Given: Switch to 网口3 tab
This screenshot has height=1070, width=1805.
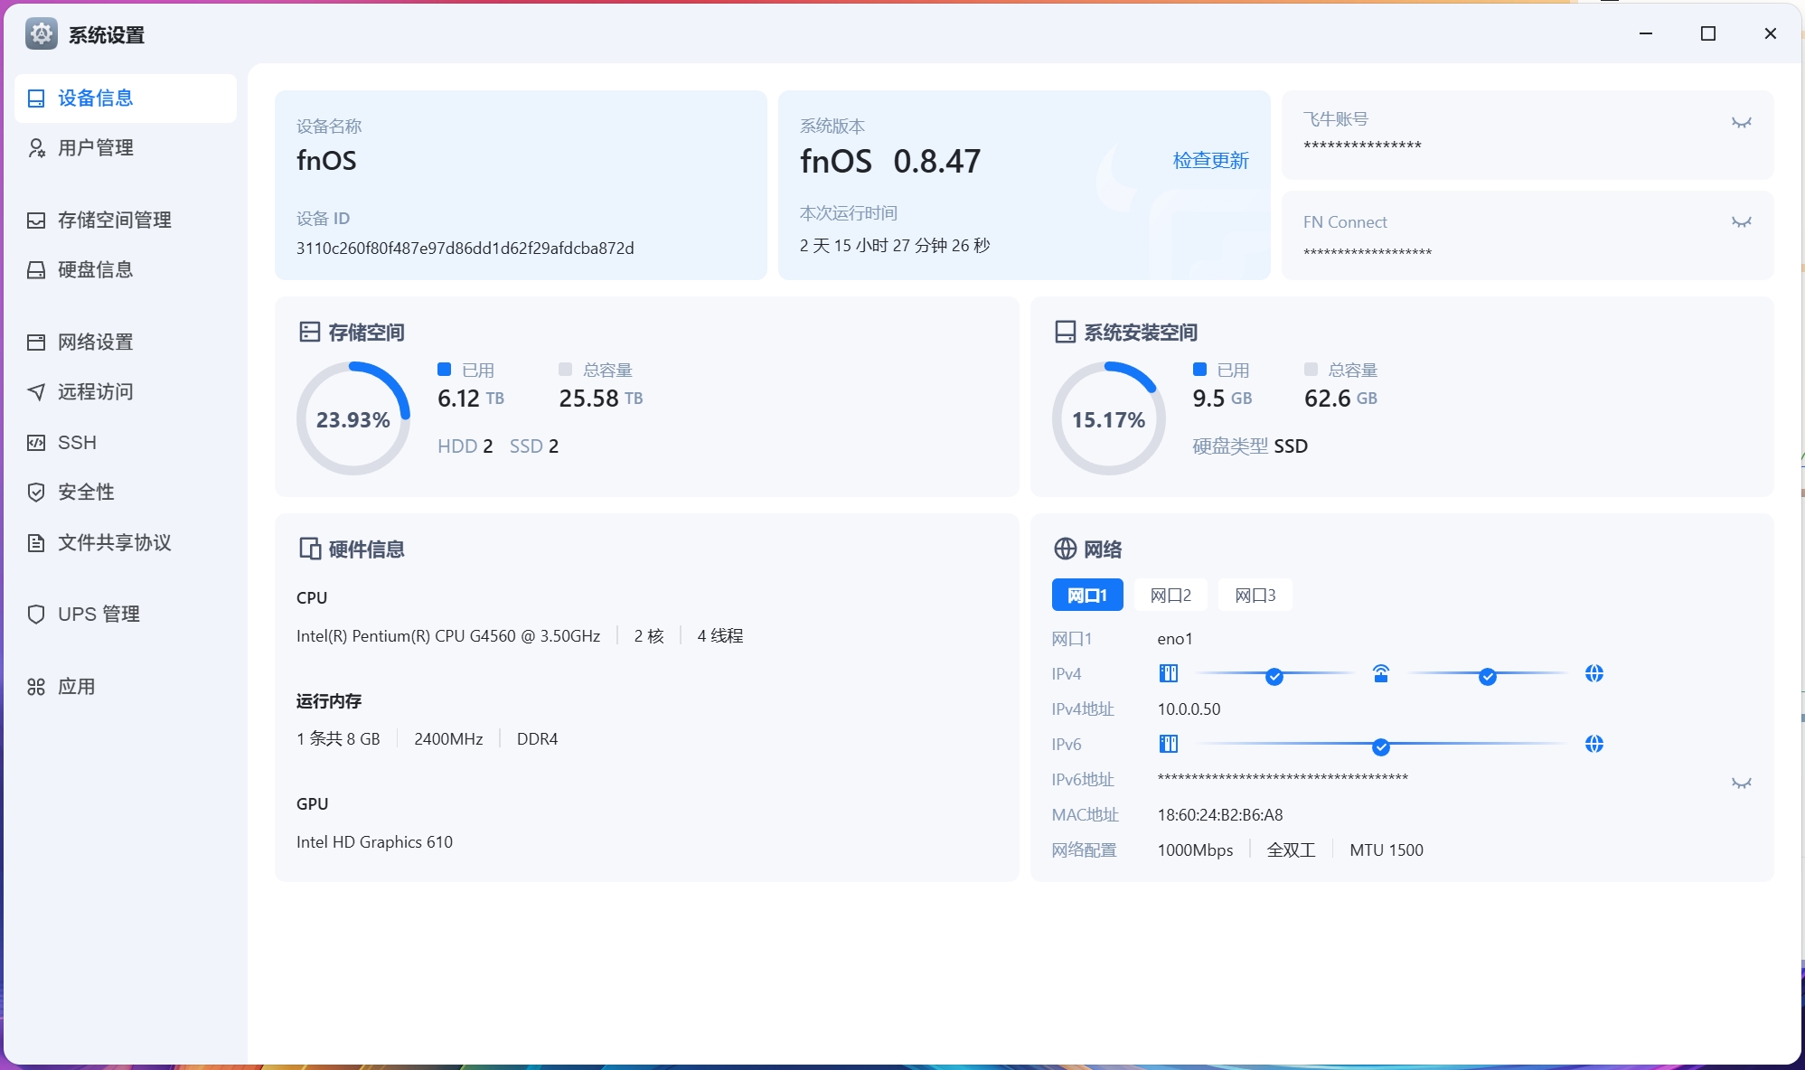Looking at the screenshot, I should tap(1255, 596).
